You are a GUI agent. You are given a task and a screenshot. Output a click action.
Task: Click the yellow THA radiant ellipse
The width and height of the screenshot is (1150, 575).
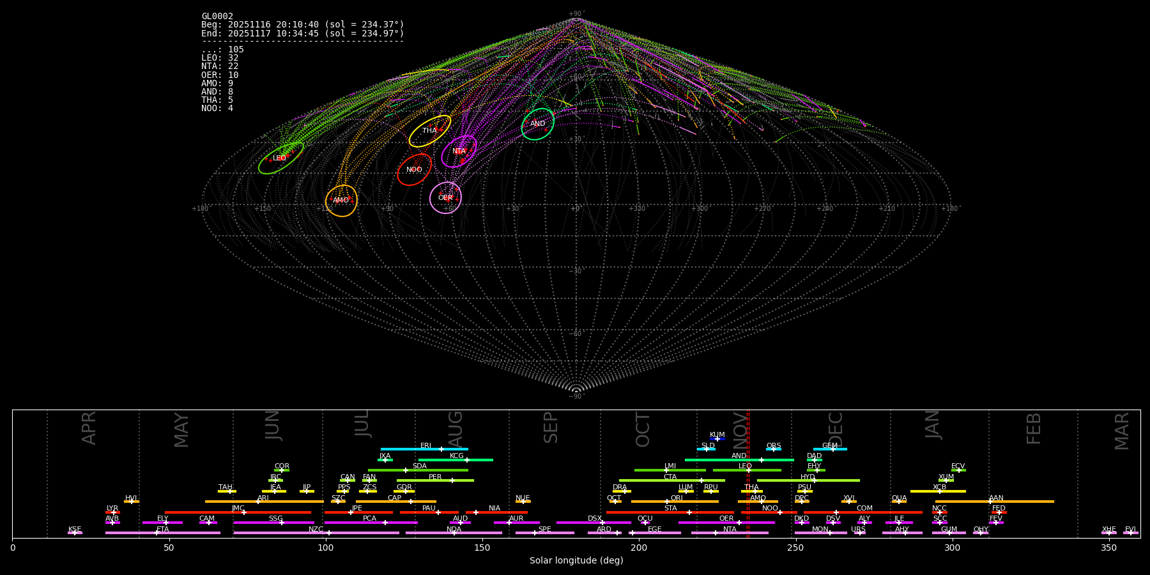(x=429, y=131)
